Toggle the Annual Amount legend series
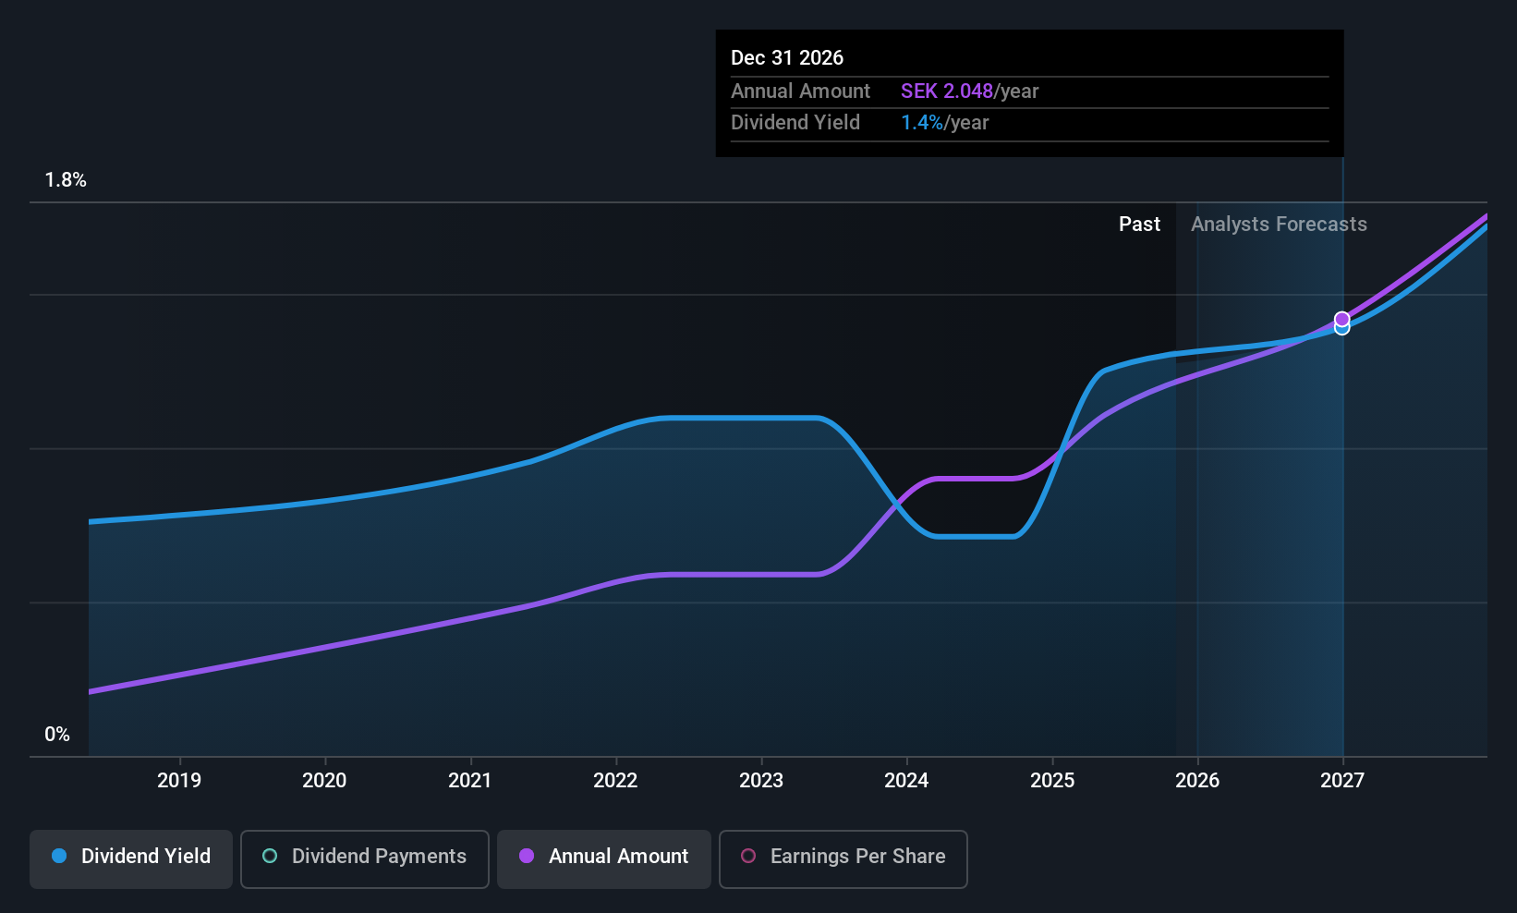 click(x=604, y=857)
